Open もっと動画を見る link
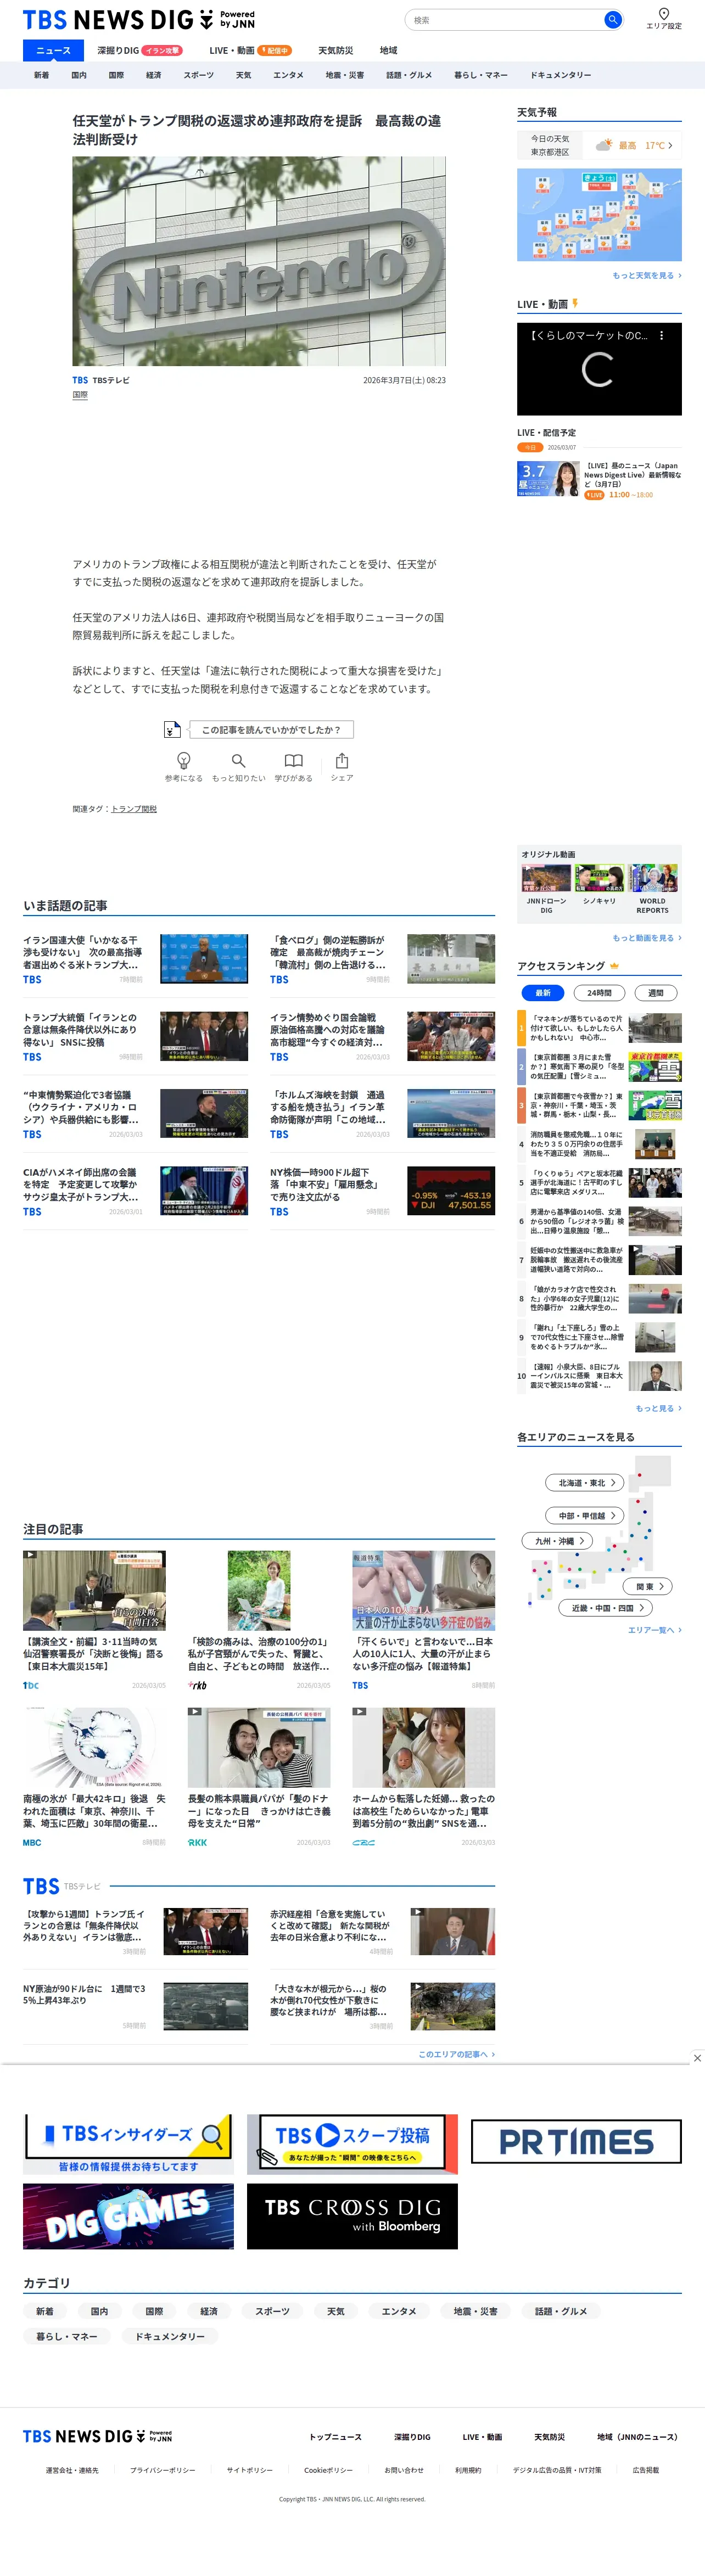Image resolution: width=705 pixels, height=2576 pixels. [646, 938]
